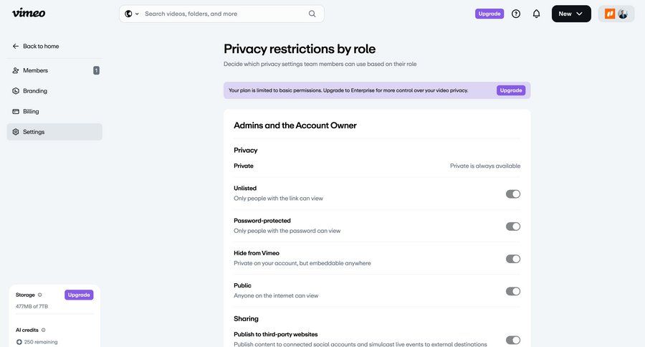Toggle the Password-protected switch
The width and height of the screenshot is (645, 347).
click(x=513, y=227)
